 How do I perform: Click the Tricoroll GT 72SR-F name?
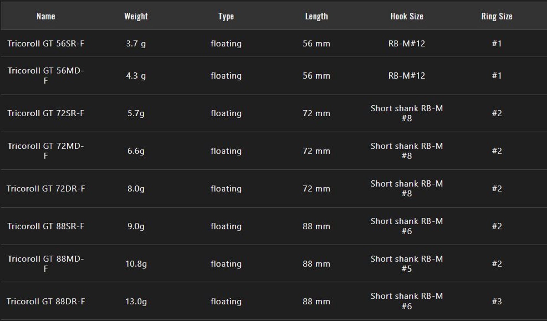(46, 113)
